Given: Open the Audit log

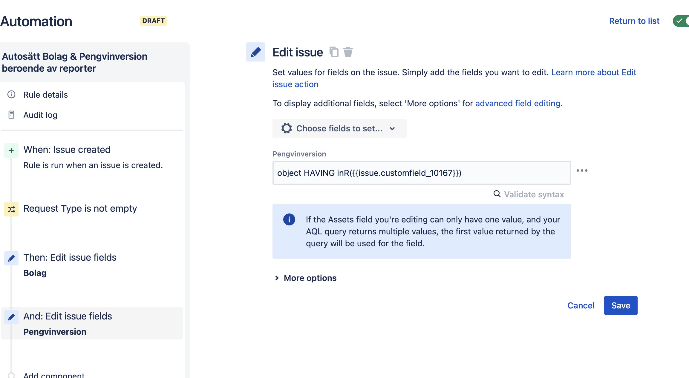Looking at the screenshot, I should [x=40, y=115].
